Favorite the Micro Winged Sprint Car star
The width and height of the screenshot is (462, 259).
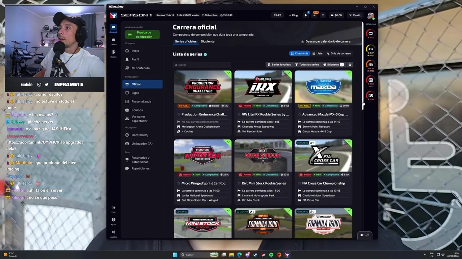click(x=179, y=183)
